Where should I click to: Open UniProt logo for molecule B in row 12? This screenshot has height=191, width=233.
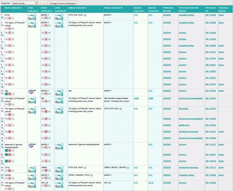click(x=59, y=91)
